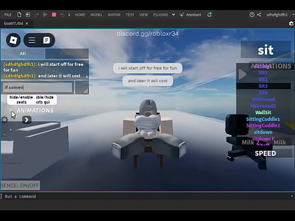This screenshot has width=295, height=221.
Task: Open the help question mark icon
Action: click(252, 14)
